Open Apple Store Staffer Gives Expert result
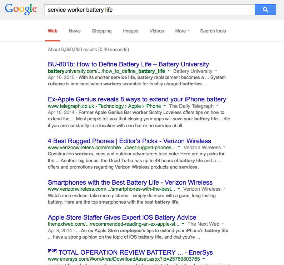This screenshot has height=265, width=284. tap(122, 217)
